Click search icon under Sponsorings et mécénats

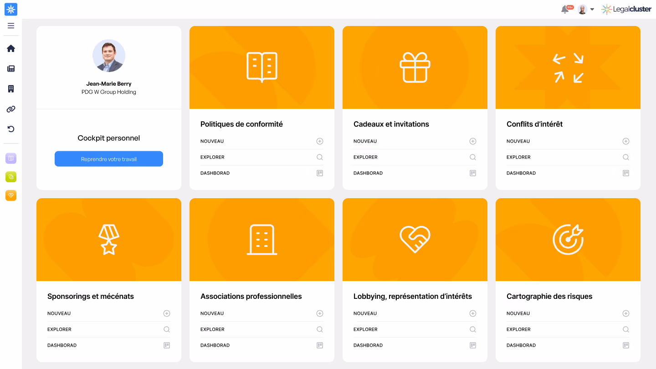click(x=167, y=329)
